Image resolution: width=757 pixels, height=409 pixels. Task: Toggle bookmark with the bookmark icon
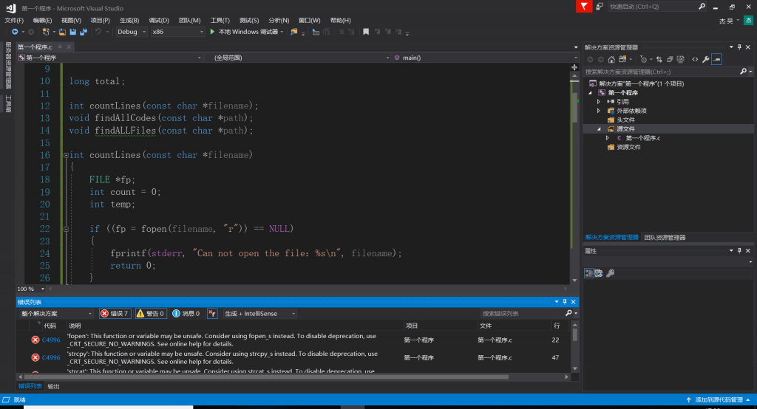[366, 32]
